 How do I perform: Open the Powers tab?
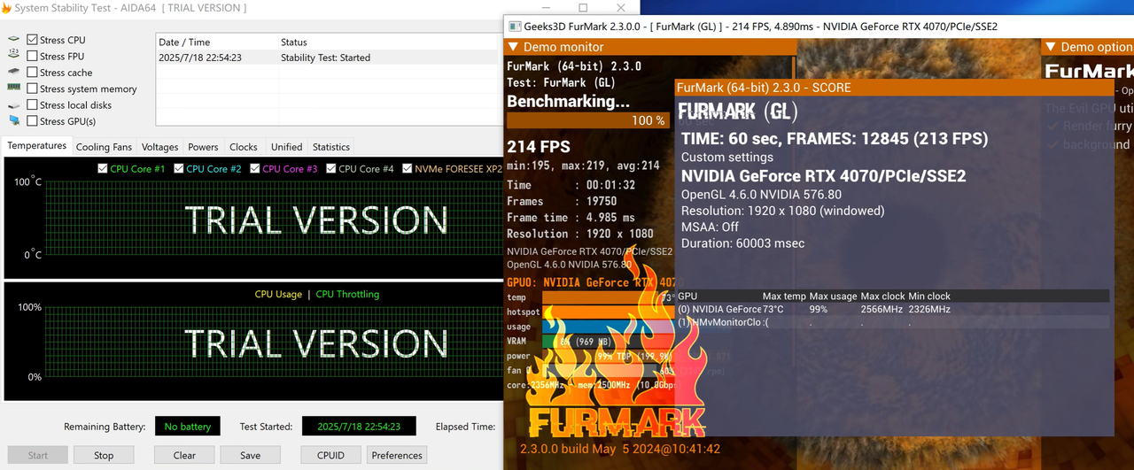tap(203, 147)
